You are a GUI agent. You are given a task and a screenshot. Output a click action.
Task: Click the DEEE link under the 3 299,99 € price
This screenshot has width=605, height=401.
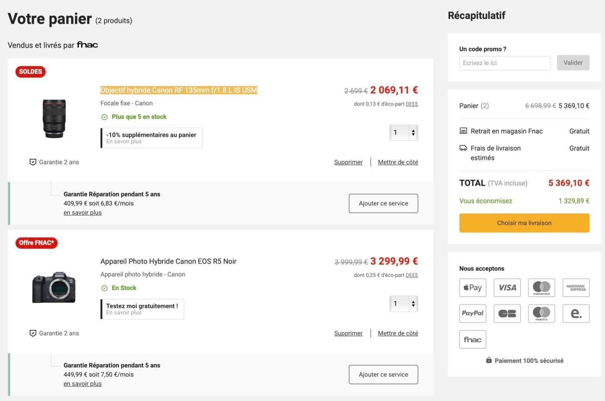(412, 275)
